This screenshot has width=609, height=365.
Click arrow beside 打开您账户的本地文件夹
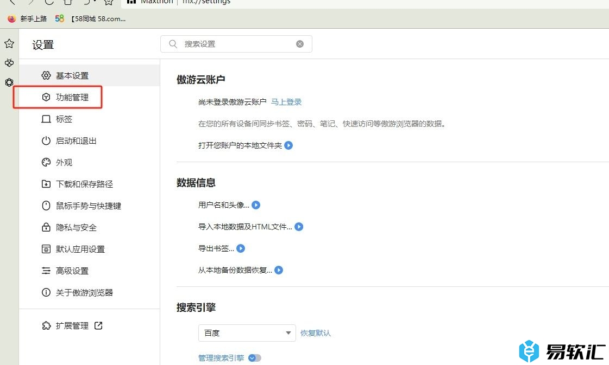pyautogui.click(x=288, y=145)
